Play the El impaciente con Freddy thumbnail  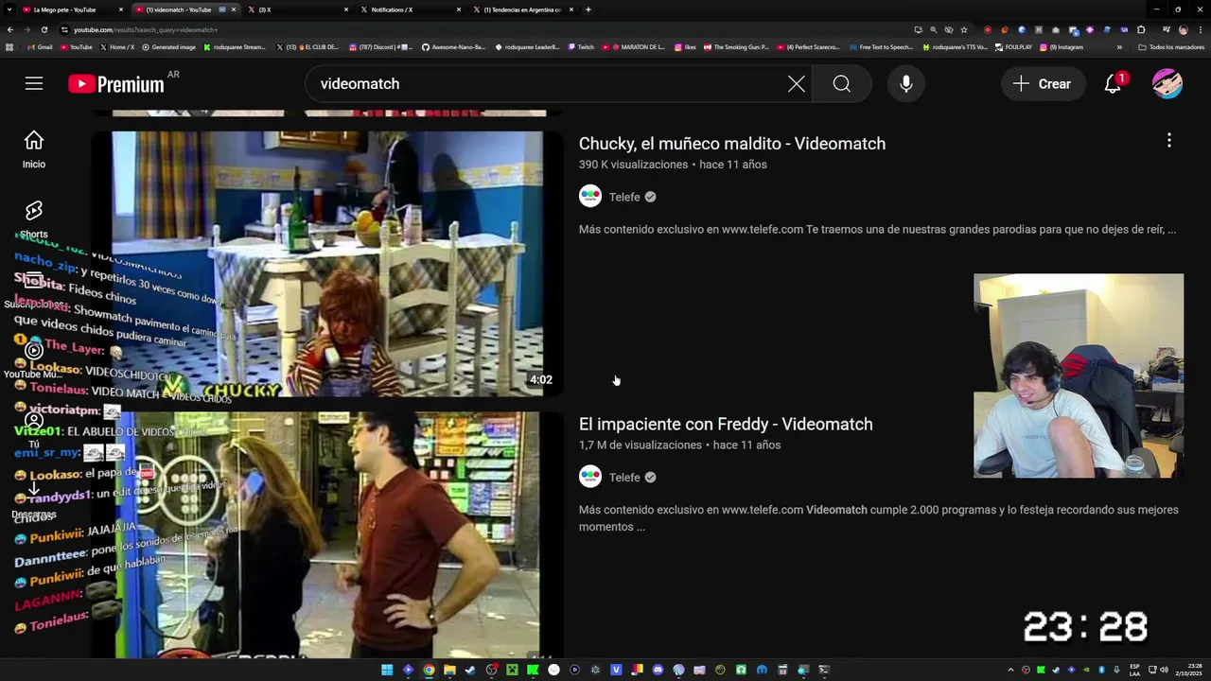(327, 534)
